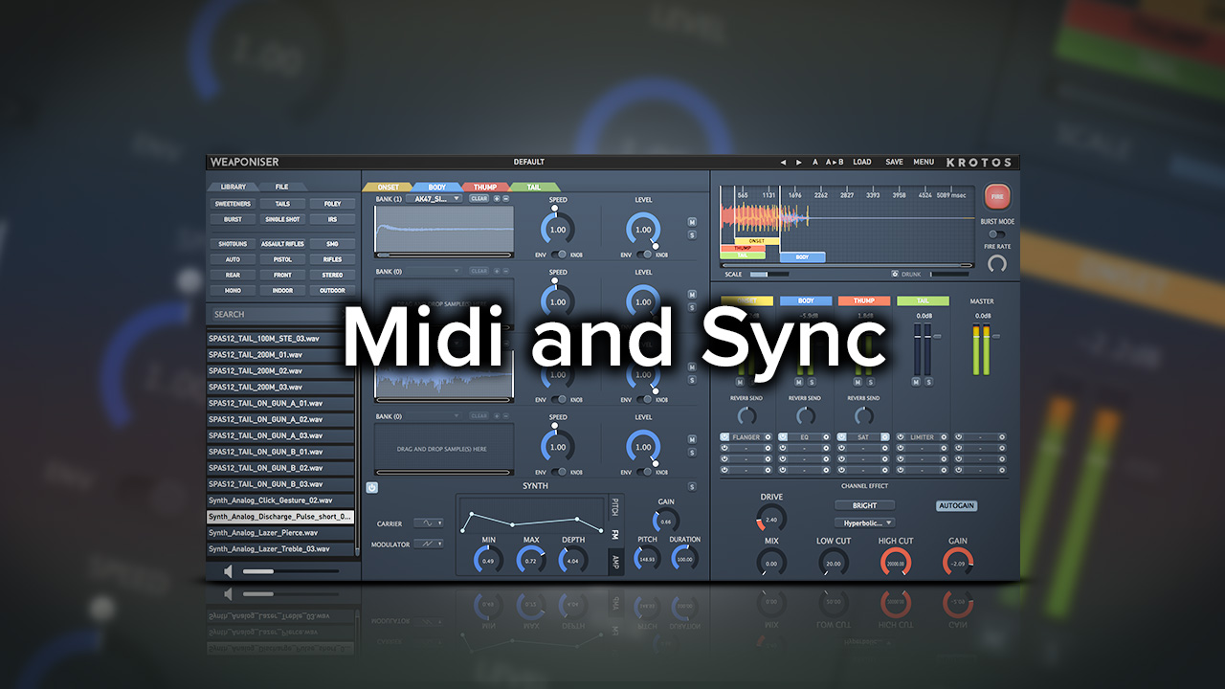Image resolution: width=1225 pixels, height=689 pixels.
Task: Open the bottom Bank (0) sample dropdown
Action: (434, 416)
